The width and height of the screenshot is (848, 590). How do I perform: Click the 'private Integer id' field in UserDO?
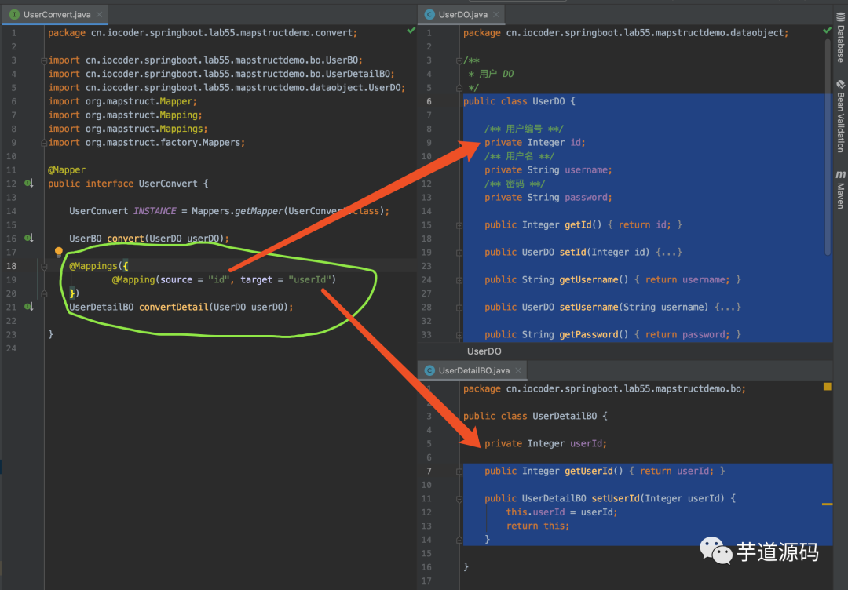pos(535,143)
